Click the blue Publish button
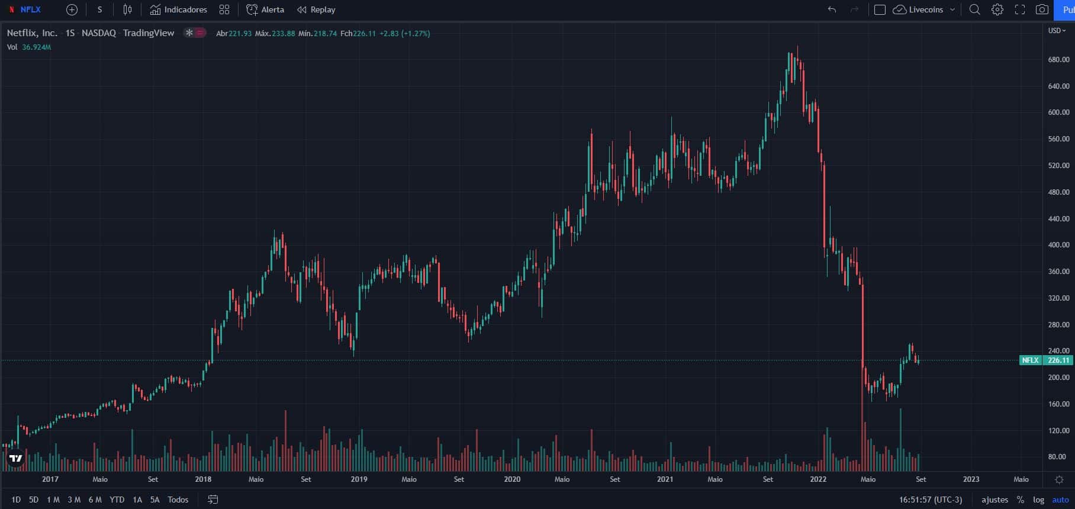 pos(1065,9)
